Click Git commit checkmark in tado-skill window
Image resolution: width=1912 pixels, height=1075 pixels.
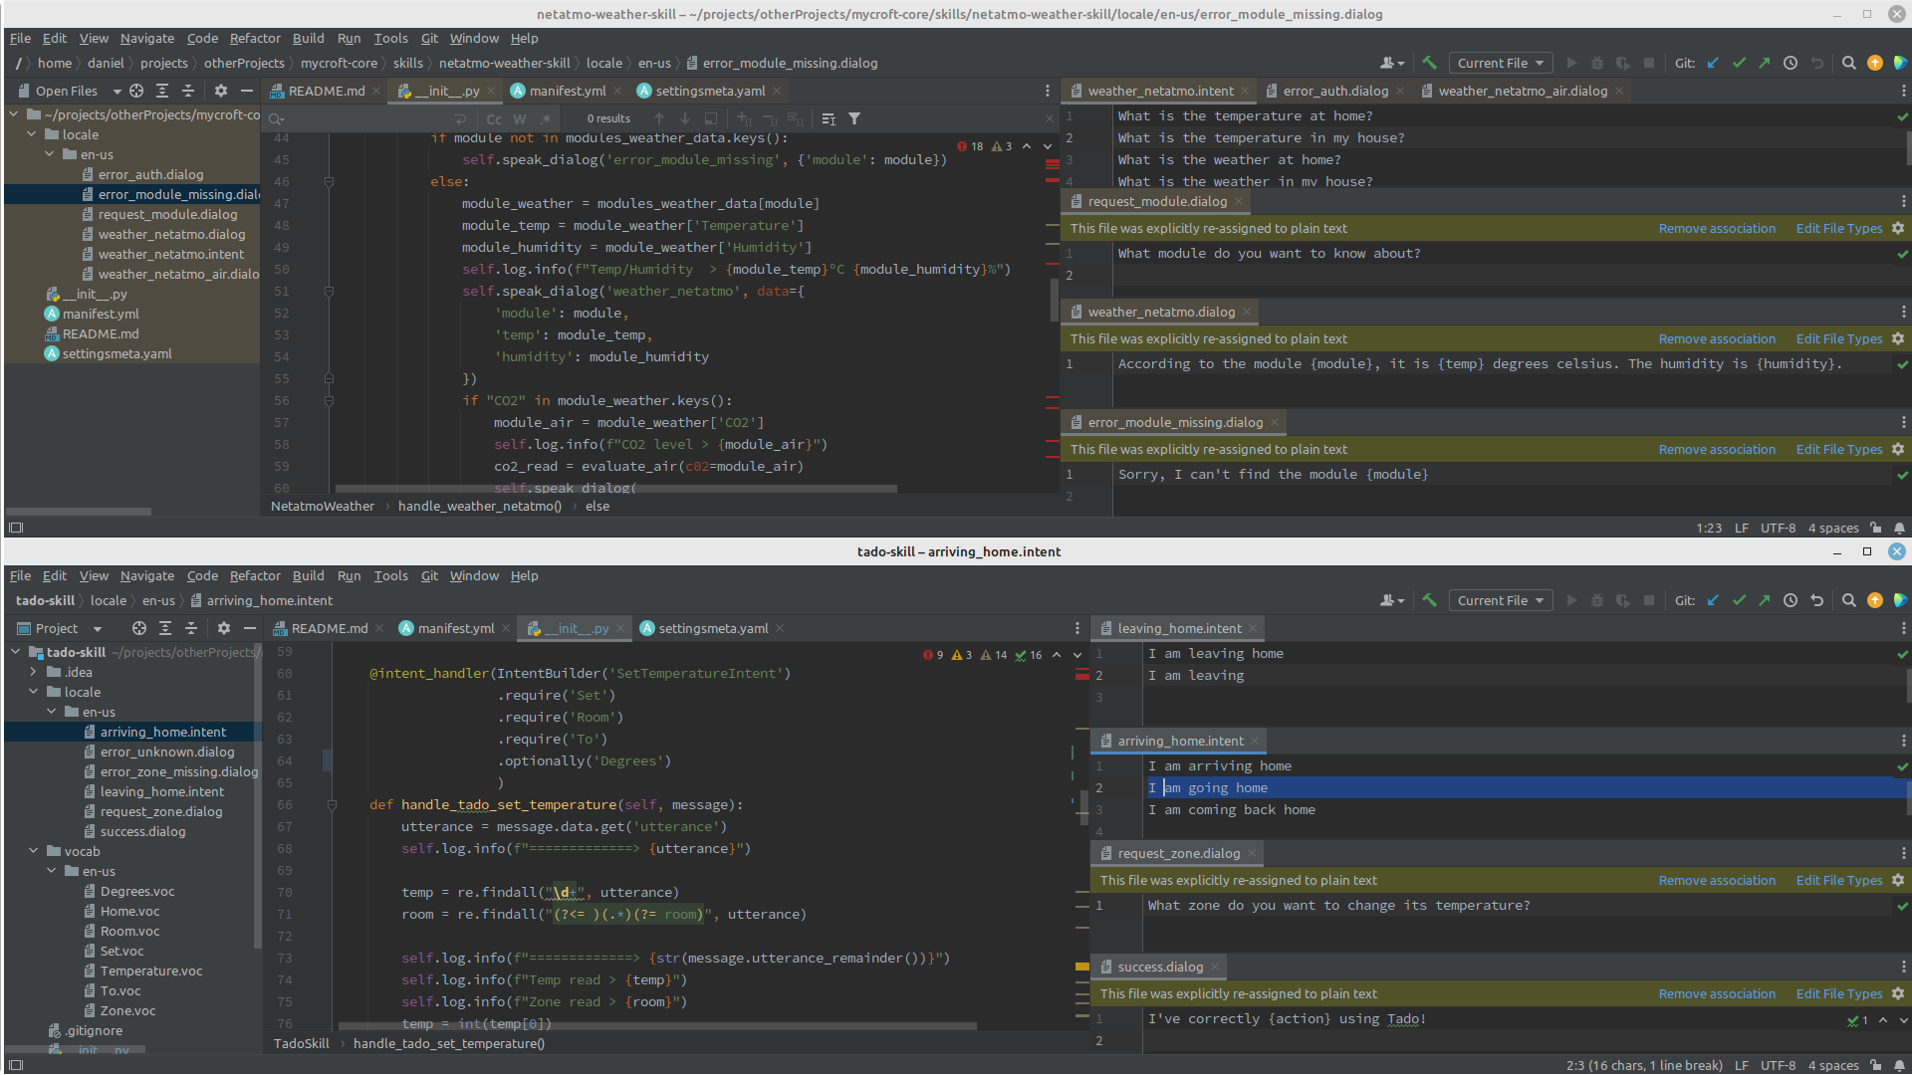[1739, 600]
